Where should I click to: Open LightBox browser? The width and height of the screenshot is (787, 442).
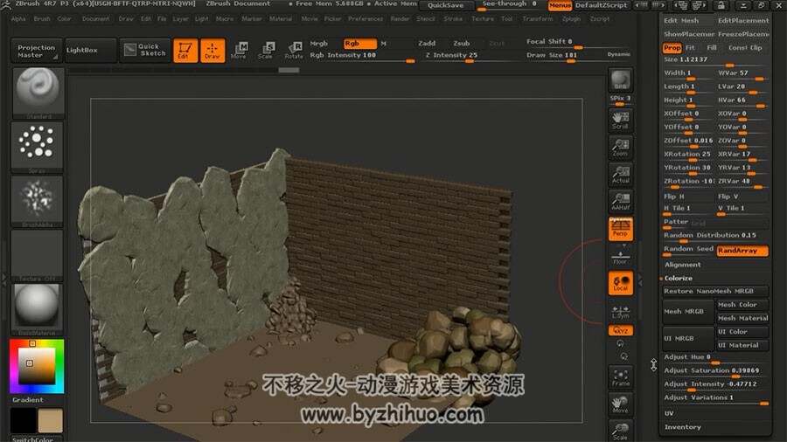[90, 51]
